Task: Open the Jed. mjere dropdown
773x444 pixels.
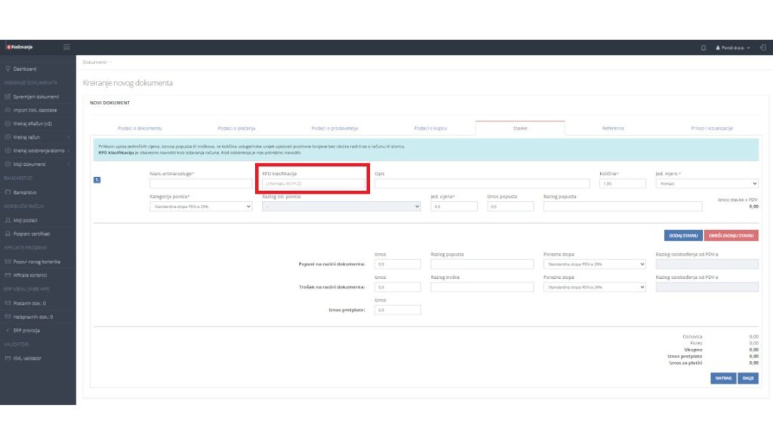Action: coord(707,183)
